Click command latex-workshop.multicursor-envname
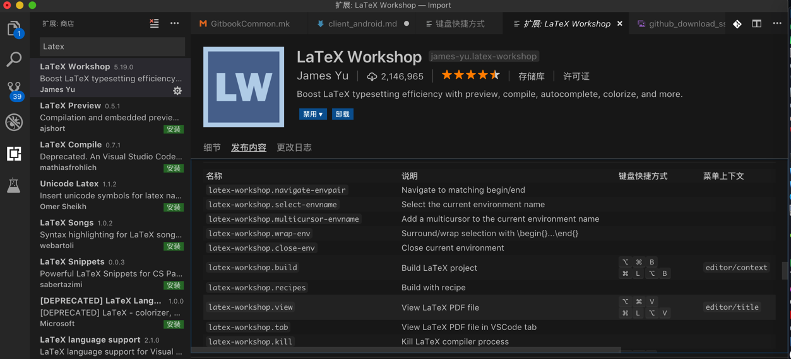 [283, 219]
